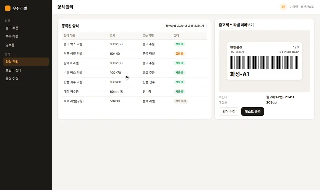Click the 크기 column header
The image size is (320, 190).
point(112,36)
